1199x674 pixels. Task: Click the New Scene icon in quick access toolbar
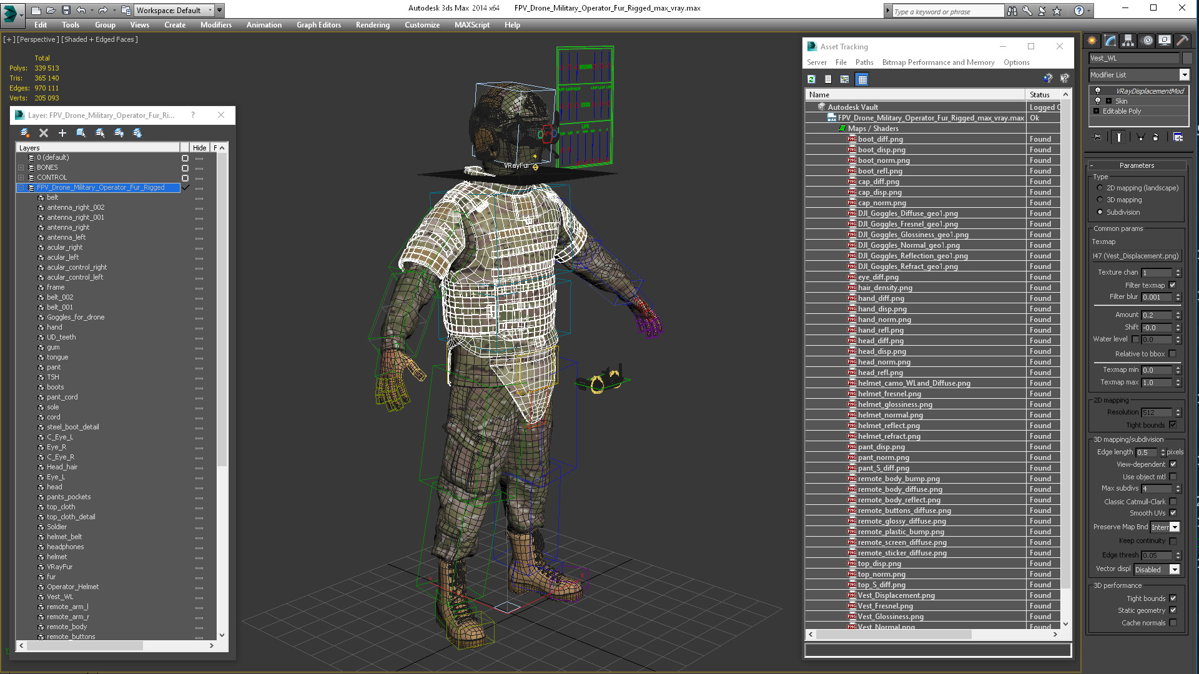(36, 10)
